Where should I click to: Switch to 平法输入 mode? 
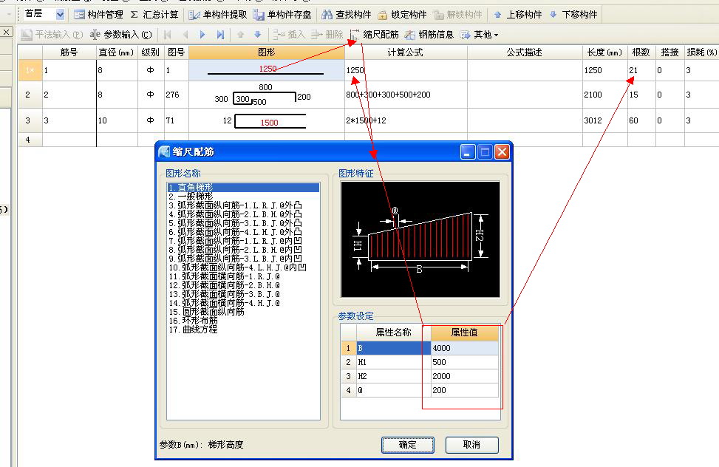point(52,35)
